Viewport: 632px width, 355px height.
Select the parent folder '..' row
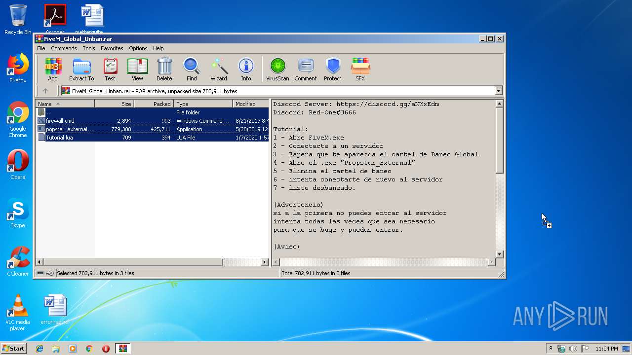pos(152,112)
